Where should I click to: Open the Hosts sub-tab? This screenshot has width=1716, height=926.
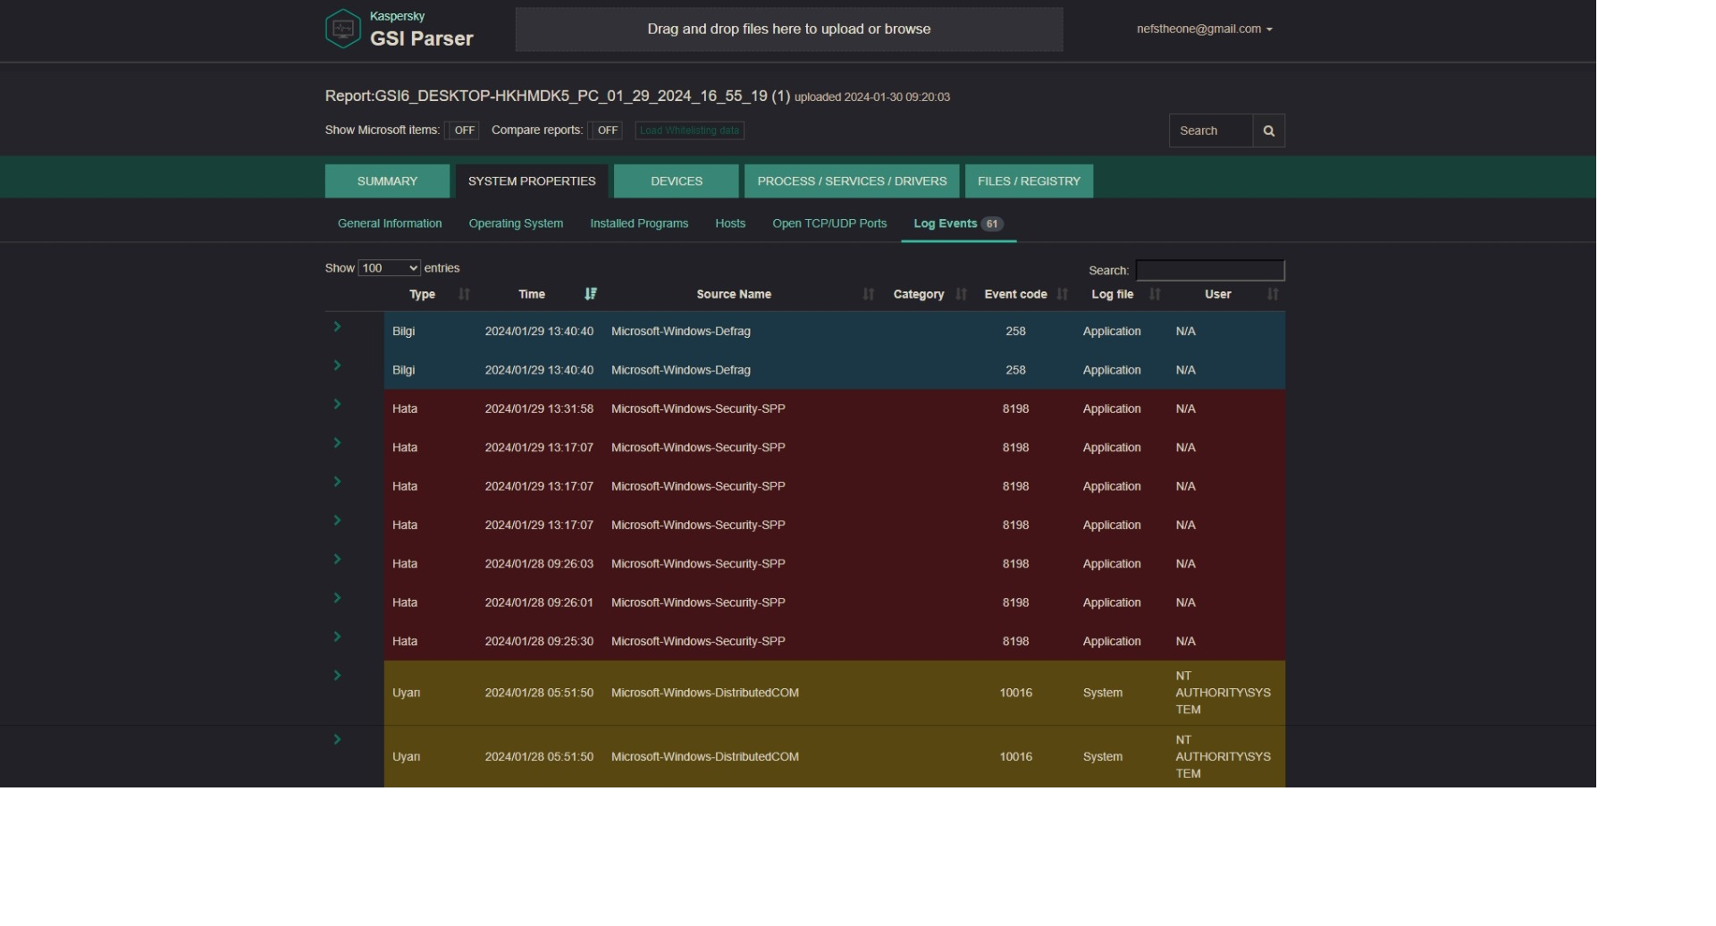(730, 223)
